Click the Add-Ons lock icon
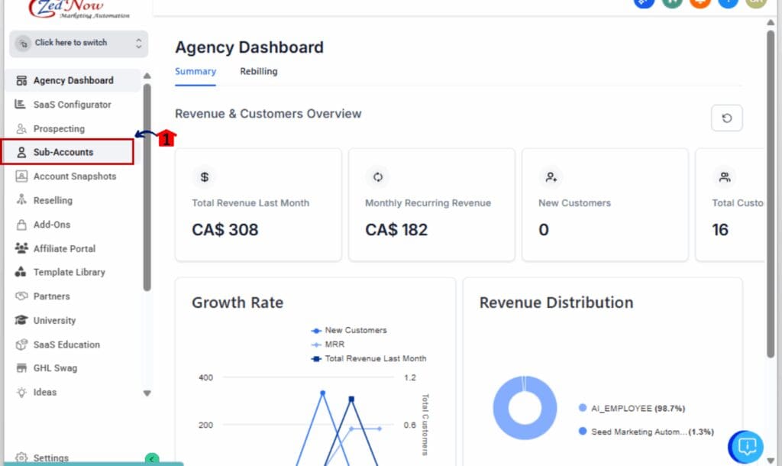Image resolution: width=782 pixels, height=466 pixels. pos(21,225)
